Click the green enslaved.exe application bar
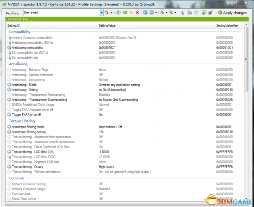 point(127,19)
